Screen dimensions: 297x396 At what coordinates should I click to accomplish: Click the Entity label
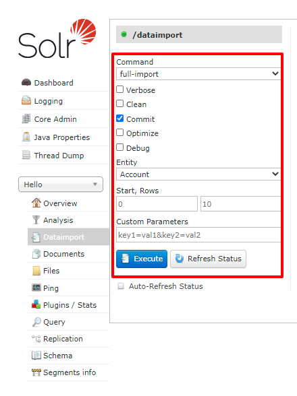tap(127, 162)
